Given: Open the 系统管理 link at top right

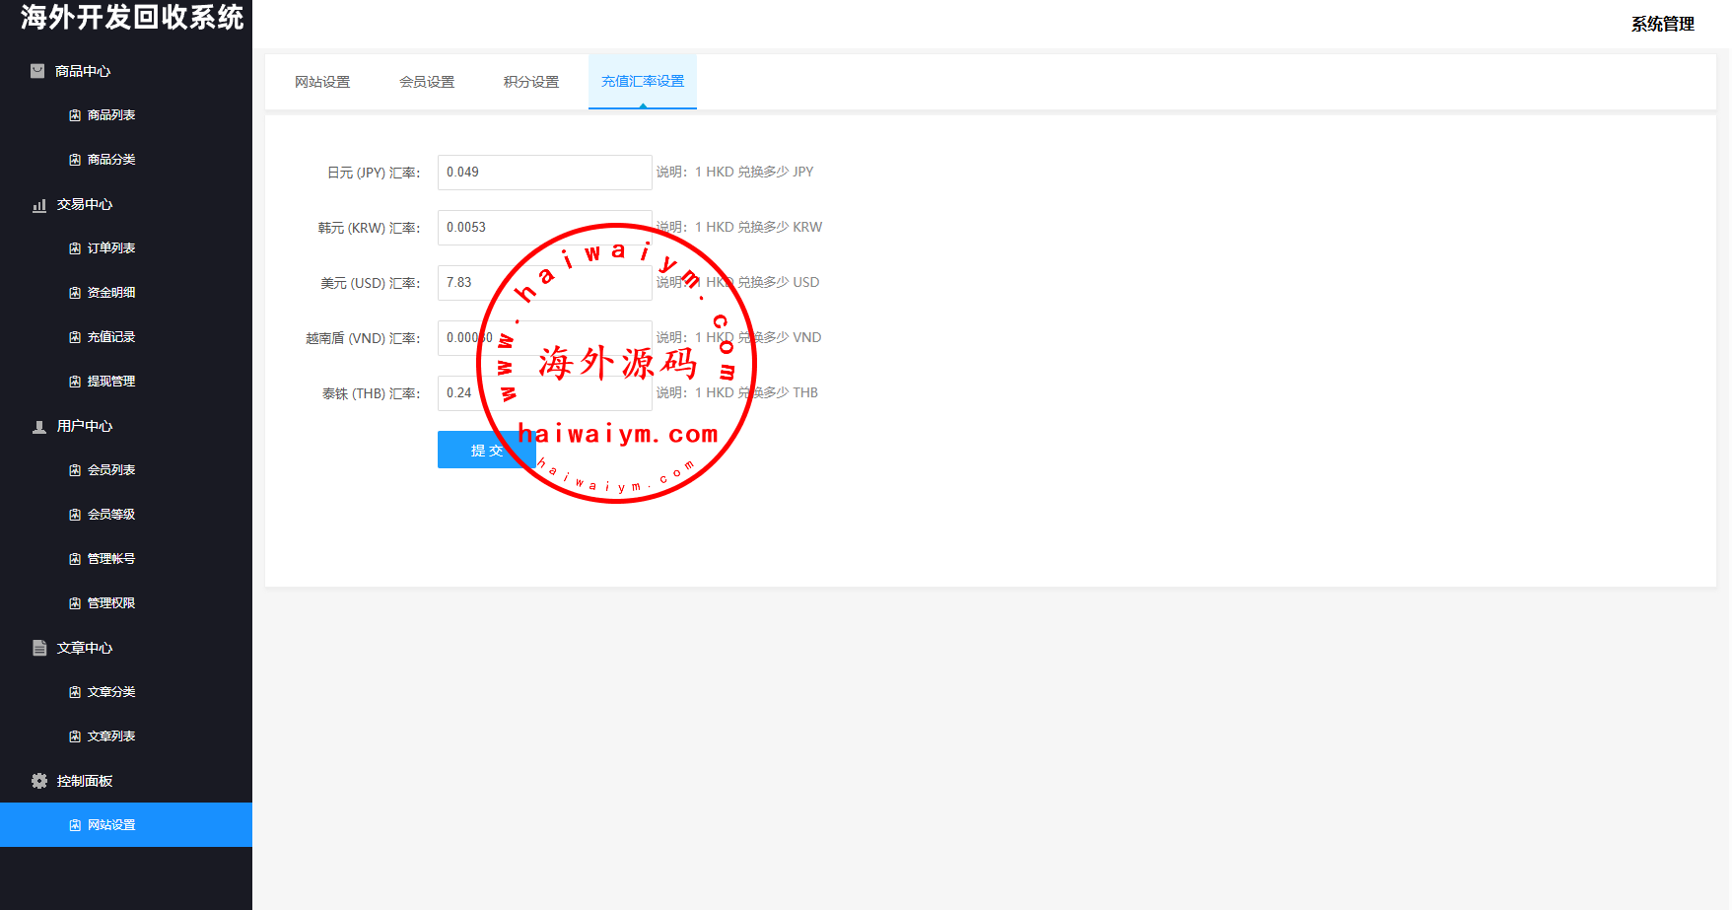Looking at the screenshot, I should click(x=1662, y=24).
